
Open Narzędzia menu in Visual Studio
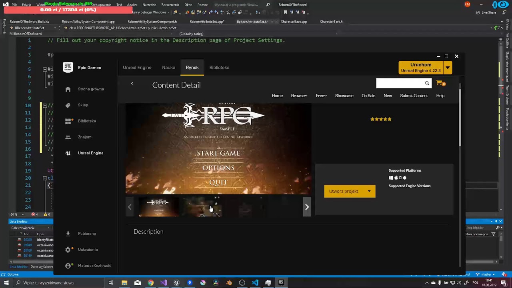(x=149, y=5)
